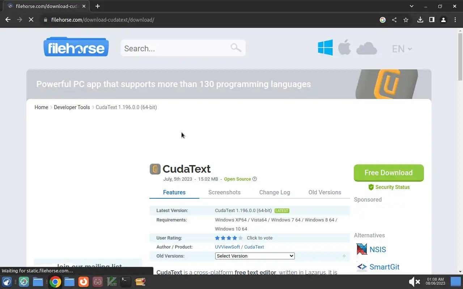Screen dimensions: 463x289
Task: Click the green Free Download button
Action: [389, 173]
